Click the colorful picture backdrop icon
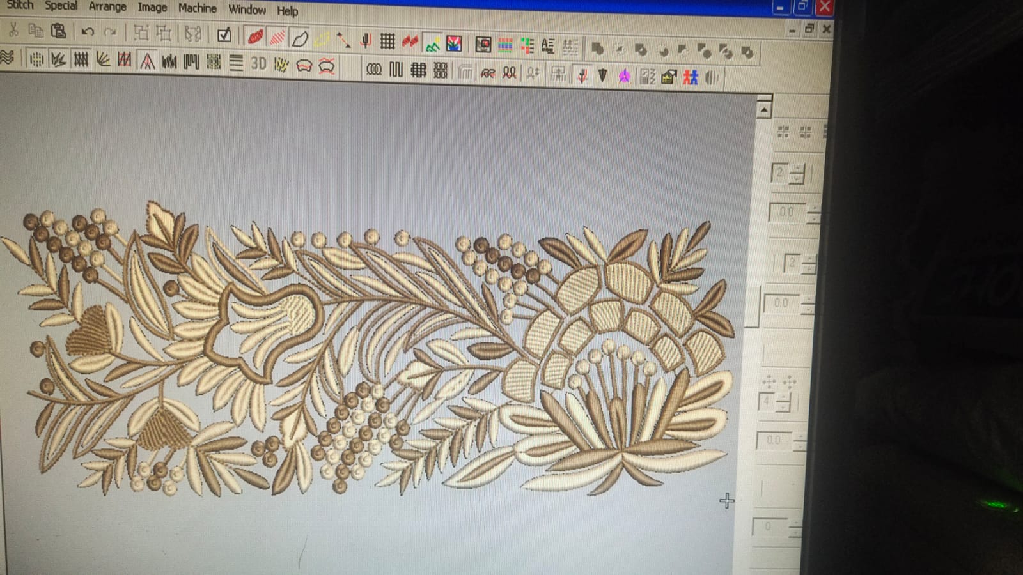The image size is (1023, 575). (x=454, y=43)
